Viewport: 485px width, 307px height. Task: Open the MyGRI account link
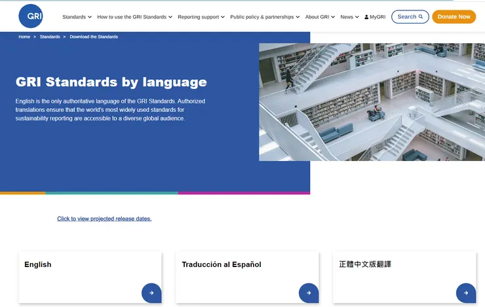pyautogui.click(x=375, y=17)
